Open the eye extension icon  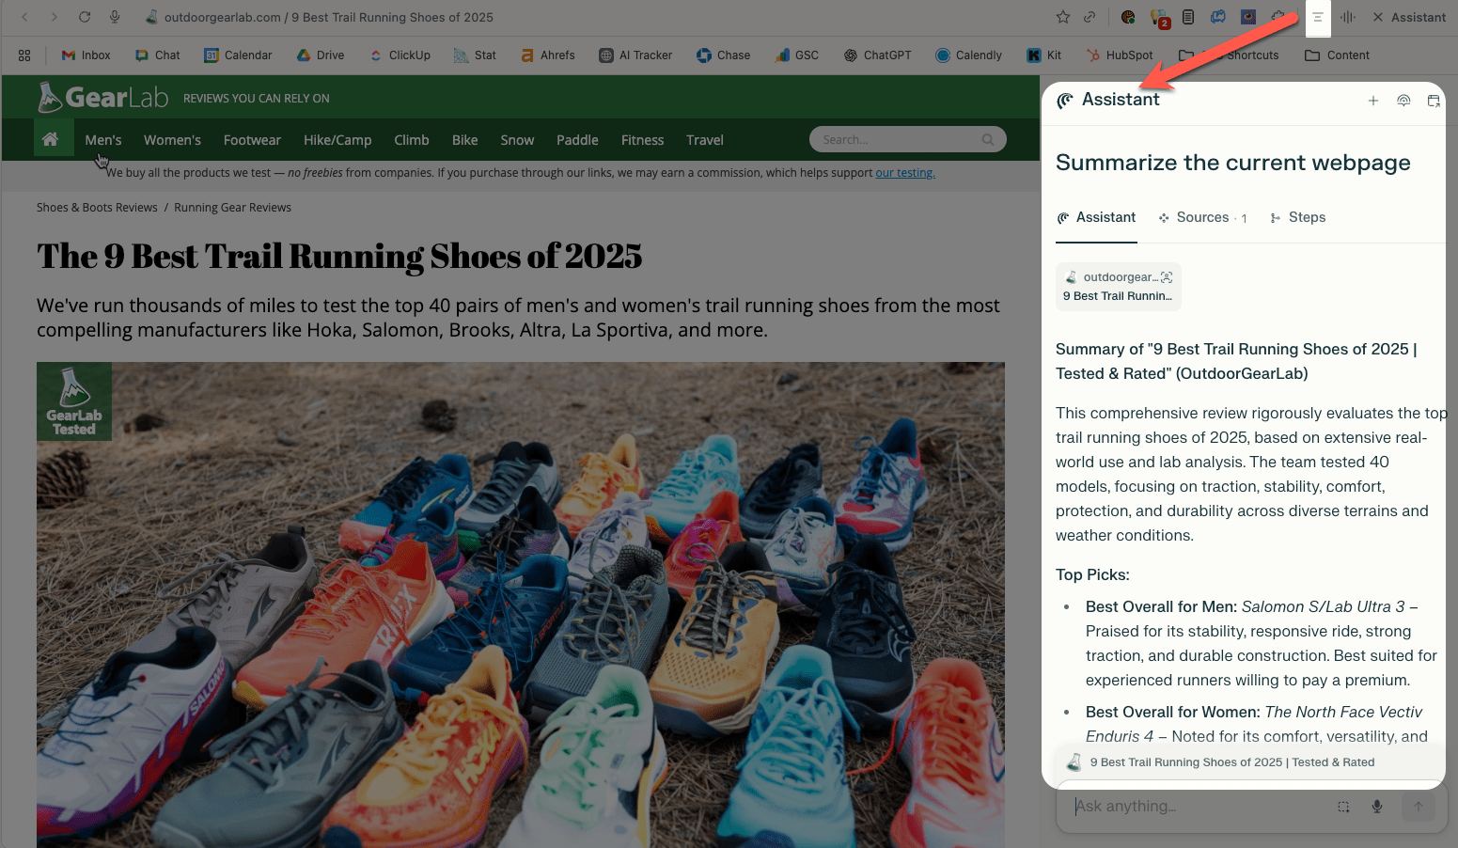point(1248,17)
